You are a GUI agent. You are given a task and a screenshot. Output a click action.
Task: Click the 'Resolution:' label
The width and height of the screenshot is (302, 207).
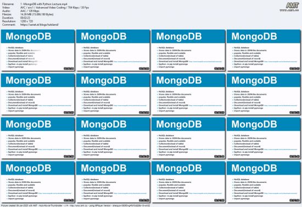point(9,21)
